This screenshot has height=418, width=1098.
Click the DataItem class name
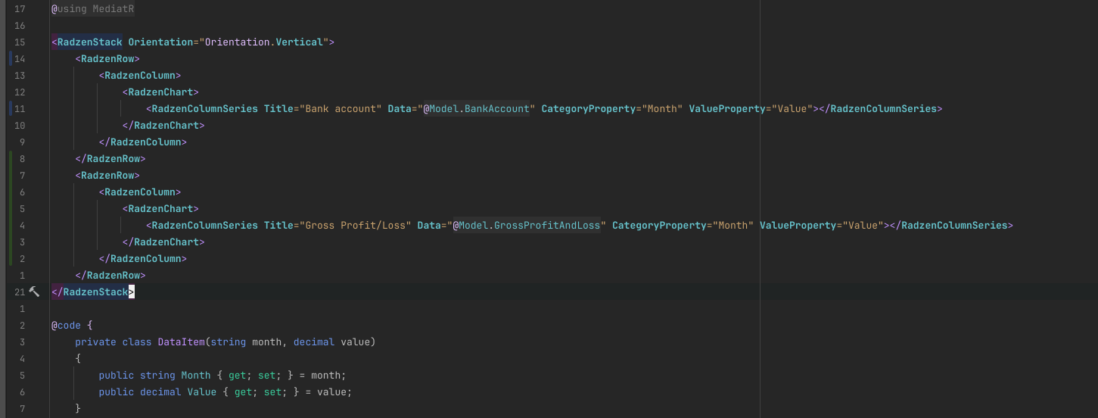click(x=181, y=342)
